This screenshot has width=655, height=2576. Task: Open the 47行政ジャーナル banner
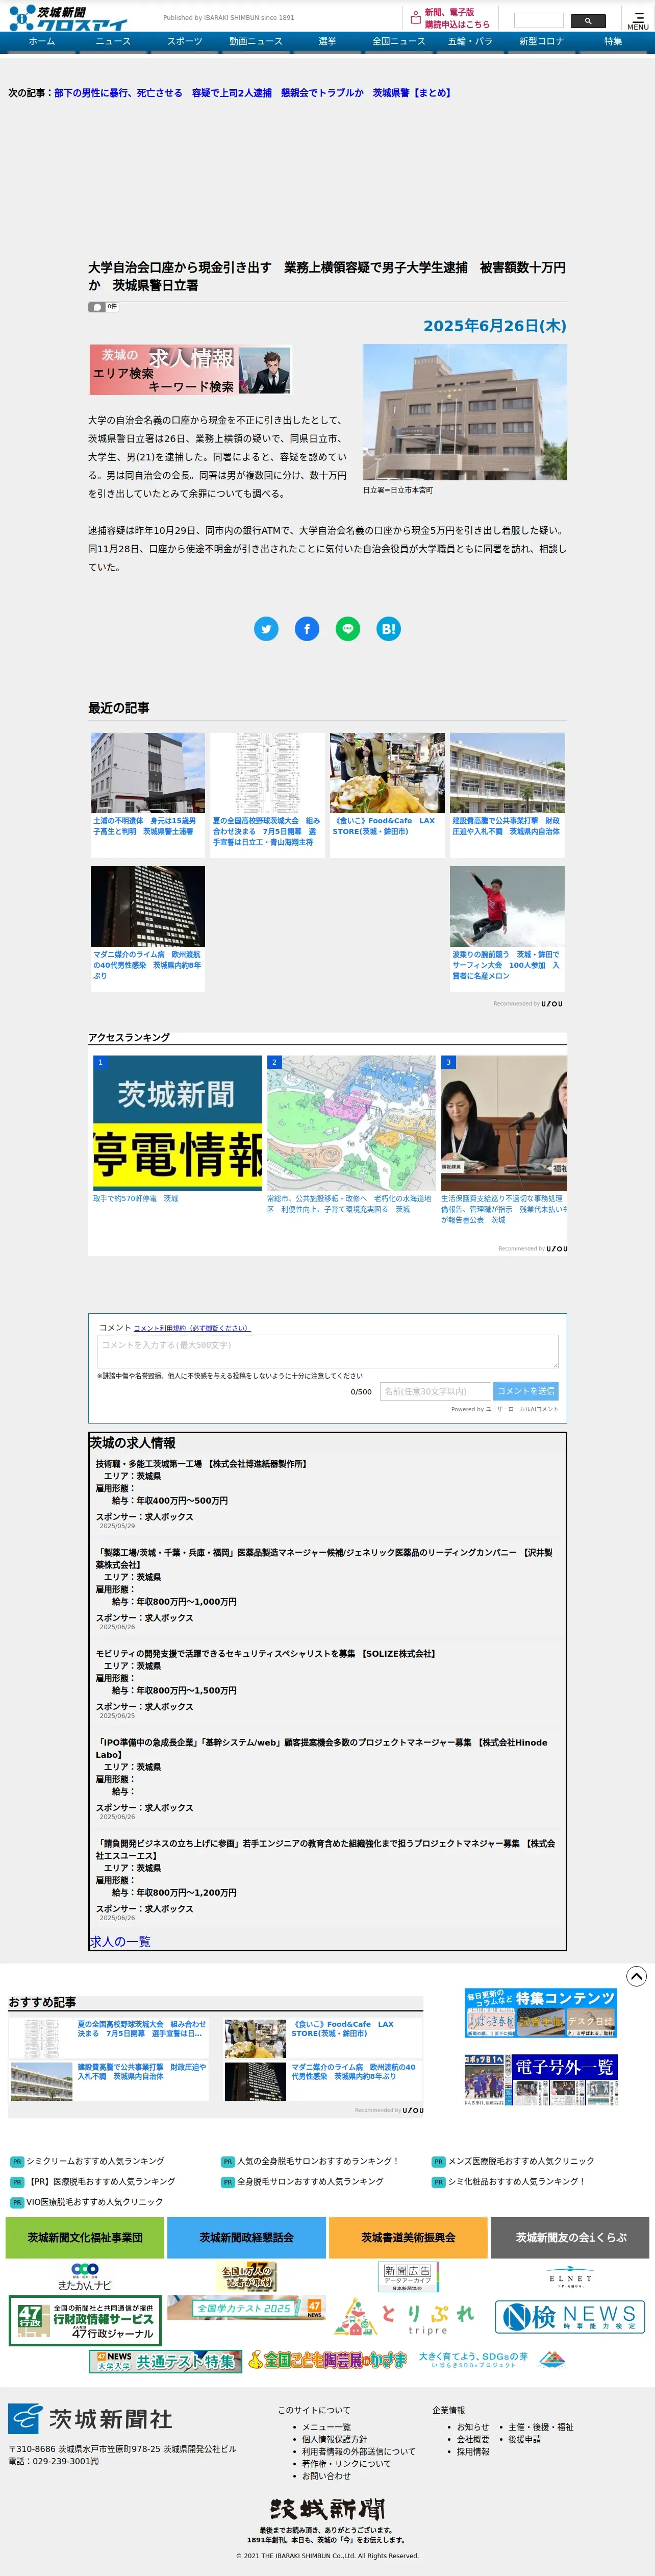coord(85,2320)
